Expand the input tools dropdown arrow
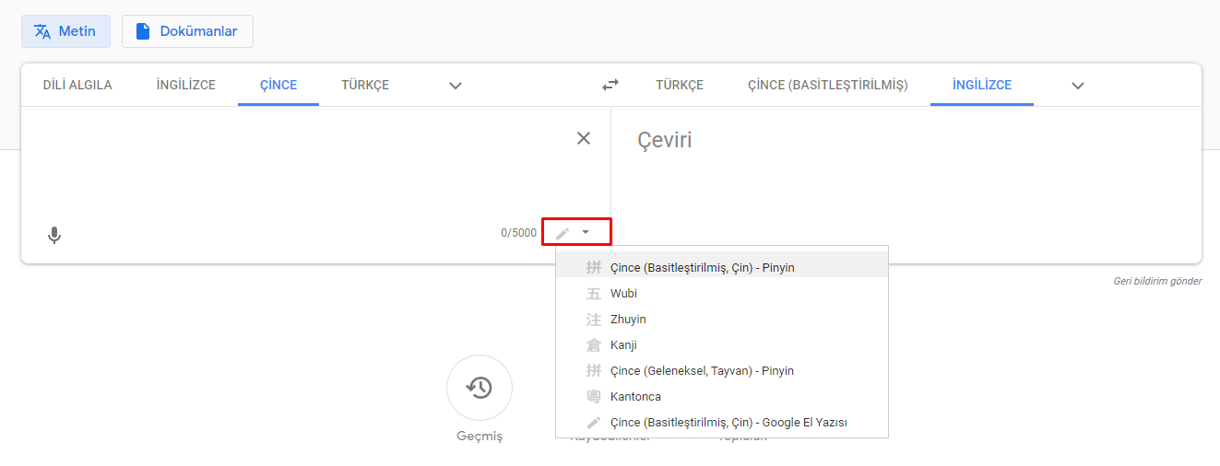The height and width of the screenshot is (466, 1220). [586, 232]
